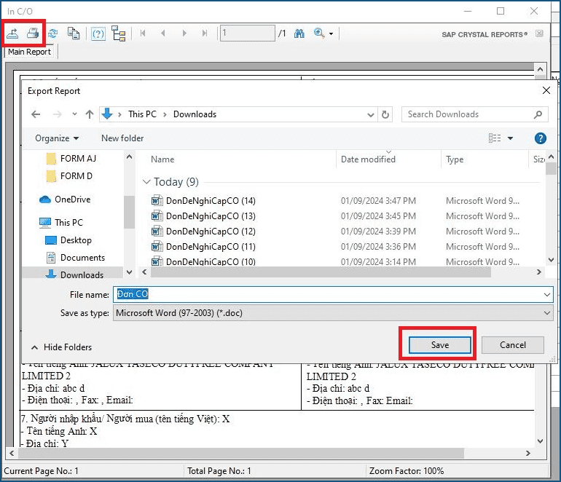Viewport: 561px width, 482px height.
Task: Close the Export Report dialog
Action: (546, 90)
